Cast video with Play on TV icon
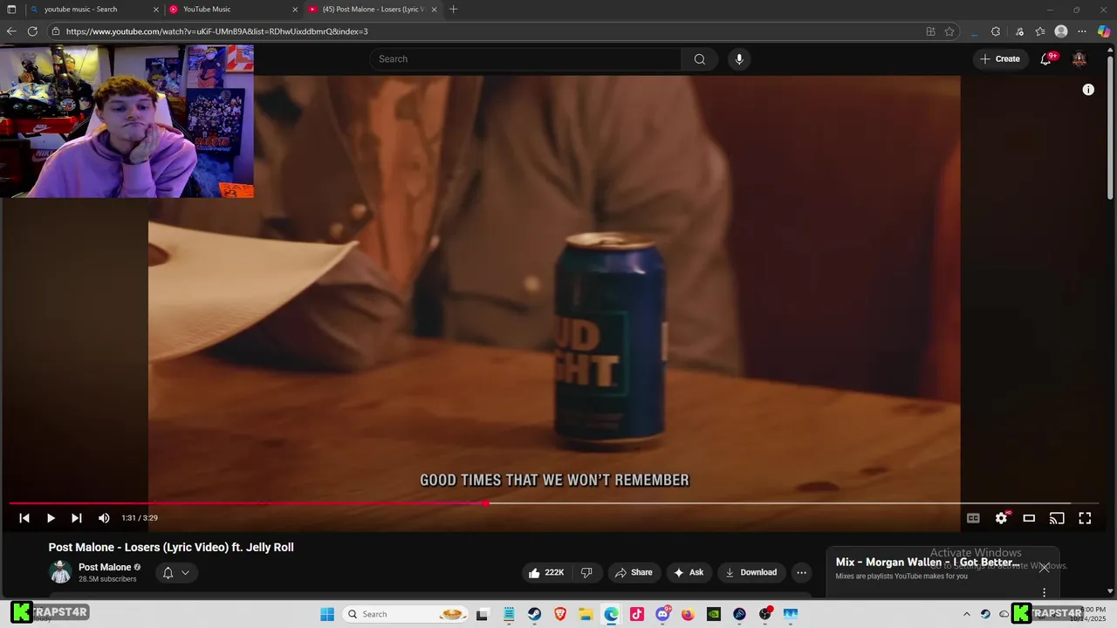Viewport: 1117px width, 628px height. (1057, 518)
